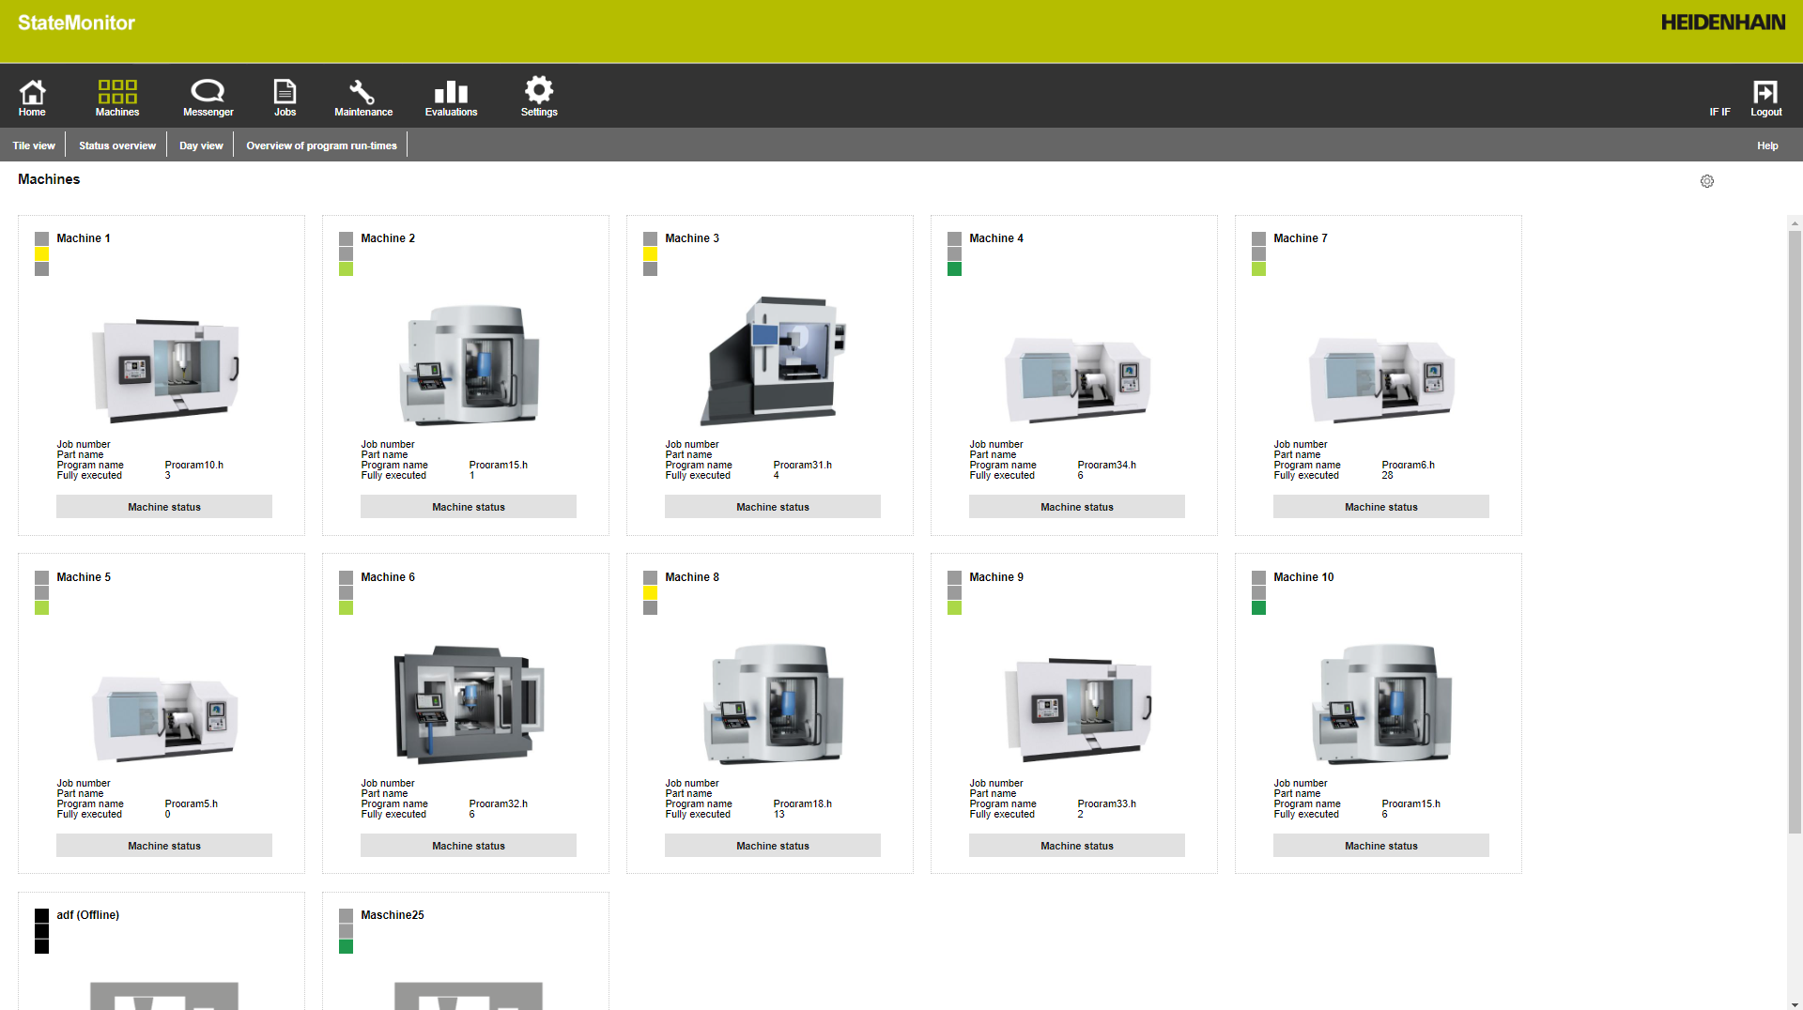Open Overview of program run-times tab
This screenshot has height=1010, width=1803.
pyautogui.click(x=321, y=145)
